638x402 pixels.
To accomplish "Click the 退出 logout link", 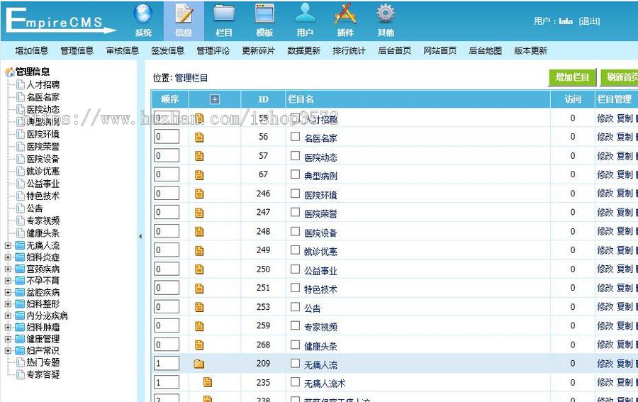I will coord(590,21).
